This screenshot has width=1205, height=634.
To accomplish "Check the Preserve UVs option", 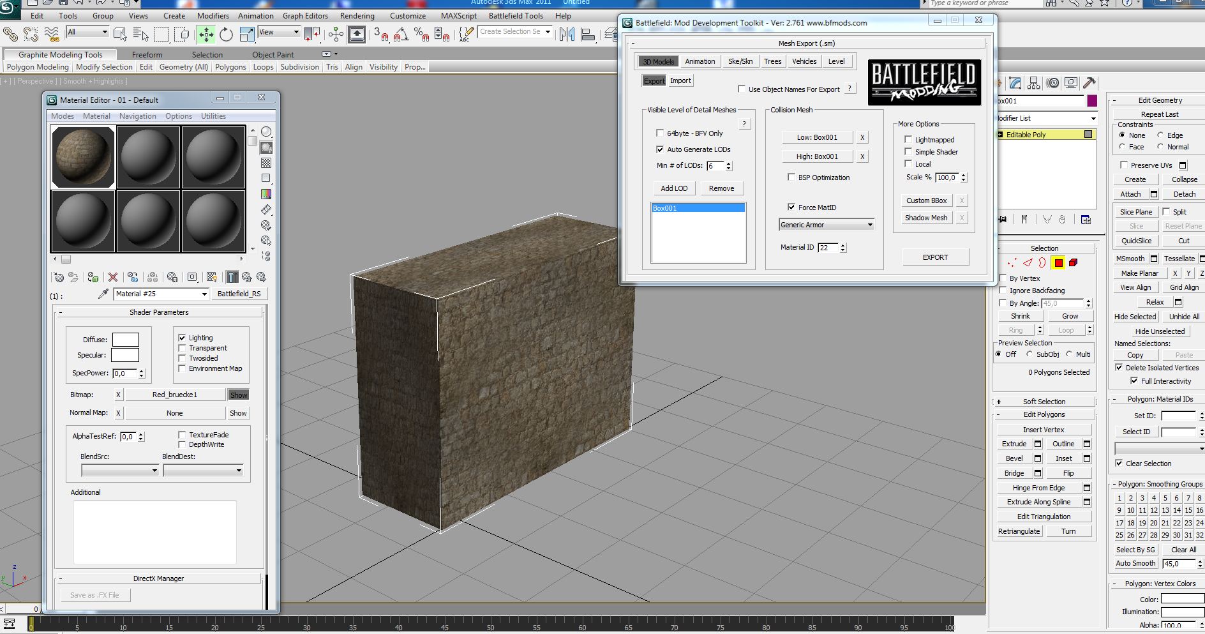I will pos(1123,165).
